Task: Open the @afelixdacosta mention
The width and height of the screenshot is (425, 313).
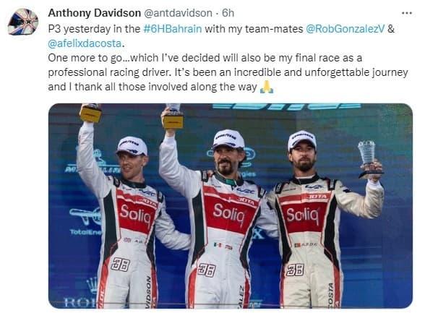Action: (x=85, y=43)
